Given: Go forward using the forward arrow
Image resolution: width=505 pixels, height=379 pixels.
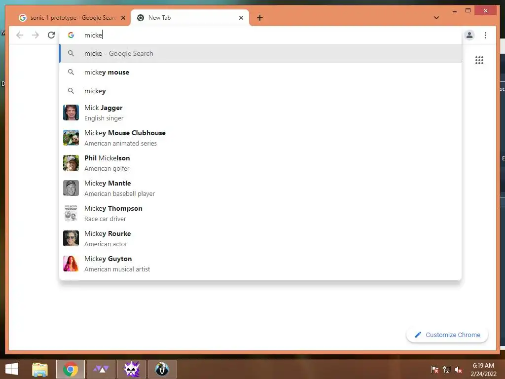Looking at the screenshot, I should 36,35.
